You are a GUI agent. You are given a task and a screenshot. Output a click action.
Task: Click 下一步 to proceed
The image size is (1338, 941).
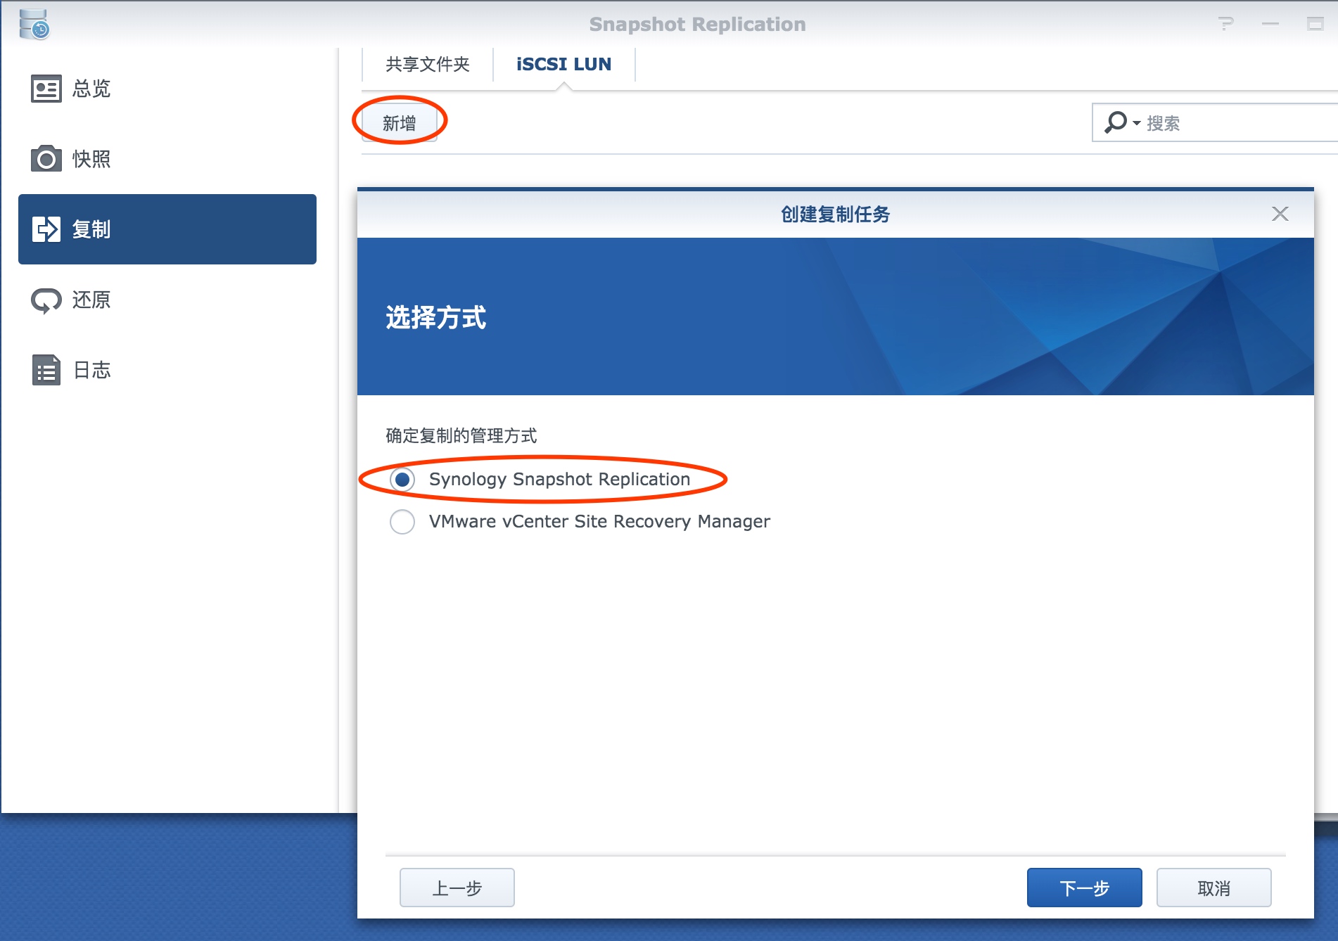[x=1085, y=888]
